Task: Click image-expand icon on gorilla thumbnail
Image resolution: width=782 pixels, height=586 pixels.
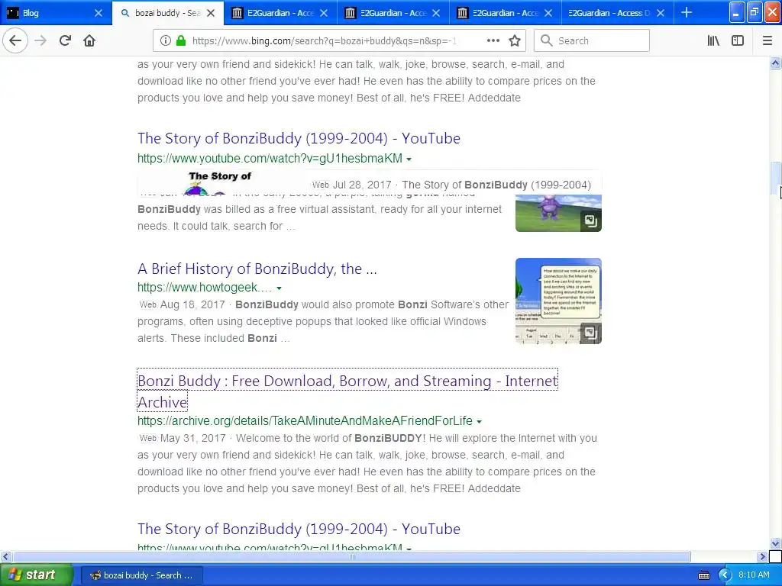Action: [590, 221]
